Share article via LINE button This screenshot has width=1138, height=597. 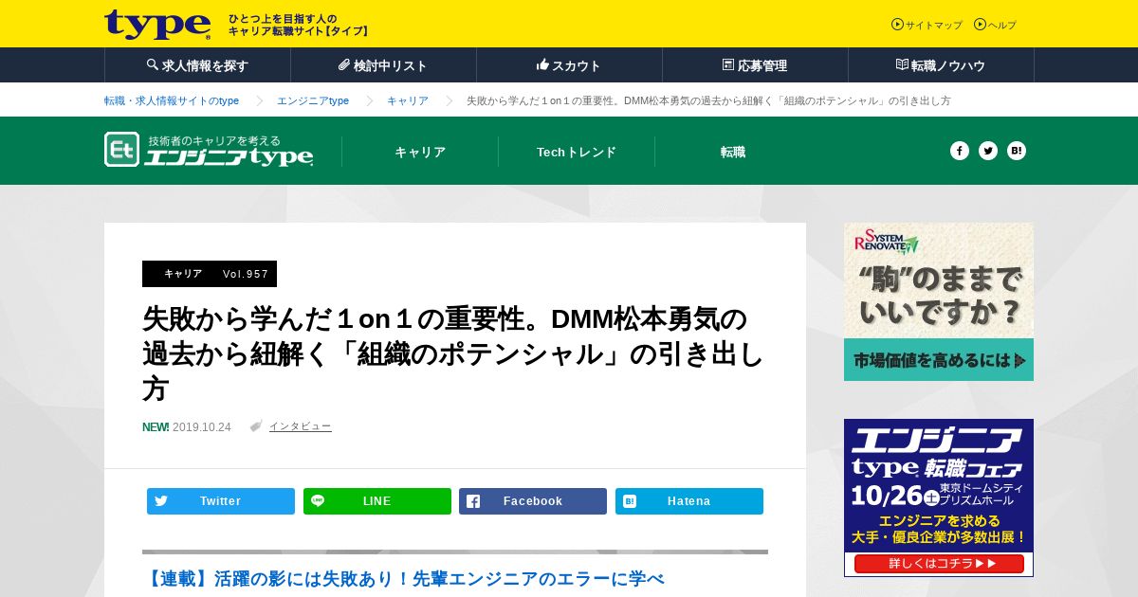(x=377, y=501)
